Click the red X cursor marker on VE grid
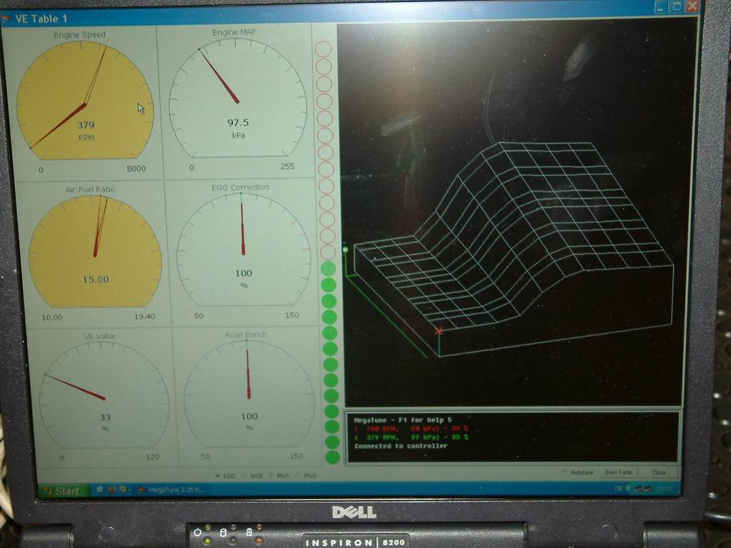Screen dimensions: 731x548 pyautogui.click(x=439, y=331)
